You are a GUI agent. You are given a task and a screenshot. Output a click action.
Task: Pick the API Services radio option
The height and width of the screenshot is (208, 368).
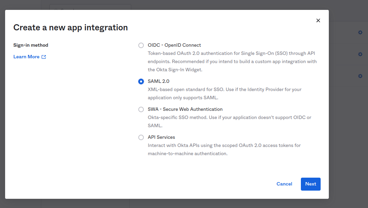coord(141,137)
